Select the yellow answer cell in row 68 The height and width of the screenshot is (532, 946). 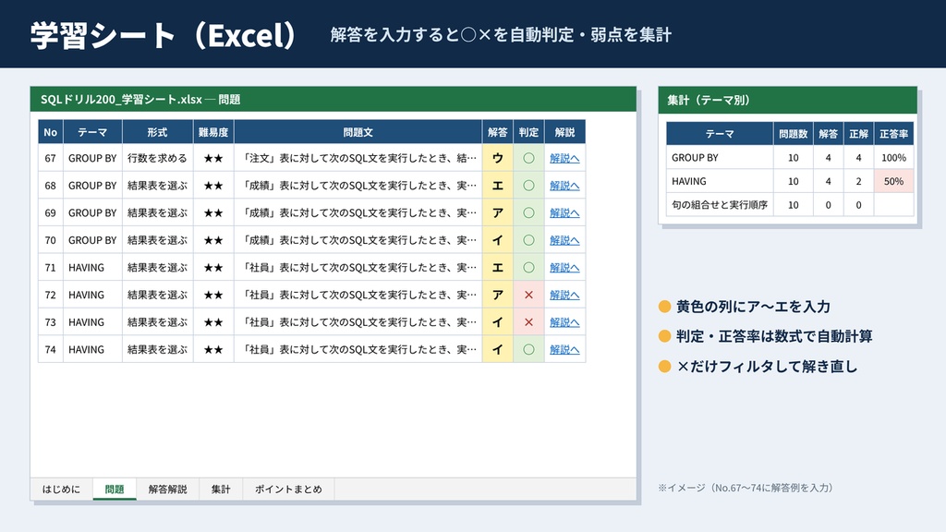click(498, 185)
